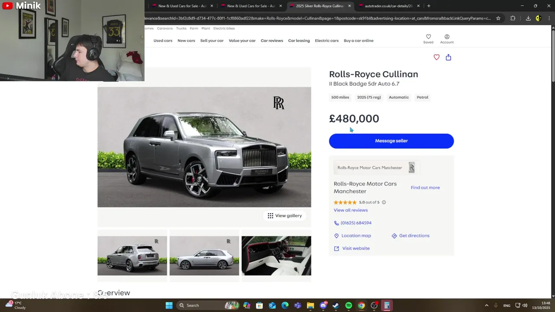The width and height of the screenshot is (555, 312).
Task: Switch to first New & Used Cars tab
Action: pos(181,6)
